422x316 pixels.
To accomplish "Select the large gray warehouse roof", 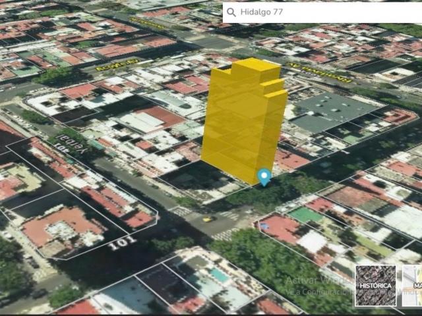I will [x=333, y=111].
